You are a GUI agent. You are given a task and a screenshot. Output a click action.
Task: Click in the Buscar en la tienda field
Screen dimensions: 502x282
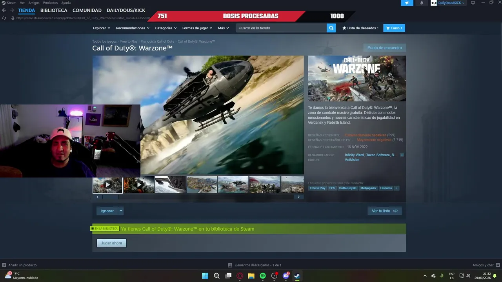pos(281,28)
